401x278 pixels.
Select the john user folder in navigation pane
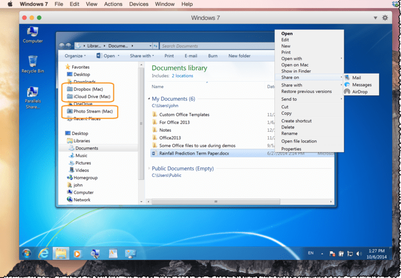pos(75,185)
